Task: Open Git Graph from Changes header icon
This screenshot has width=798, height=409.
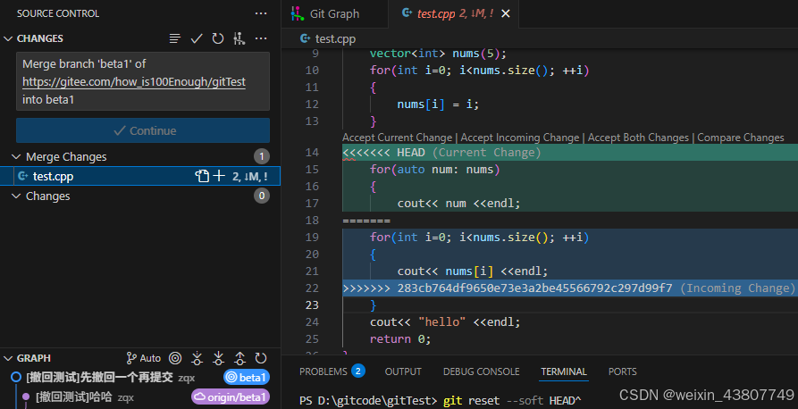Action: coord(239,38)
